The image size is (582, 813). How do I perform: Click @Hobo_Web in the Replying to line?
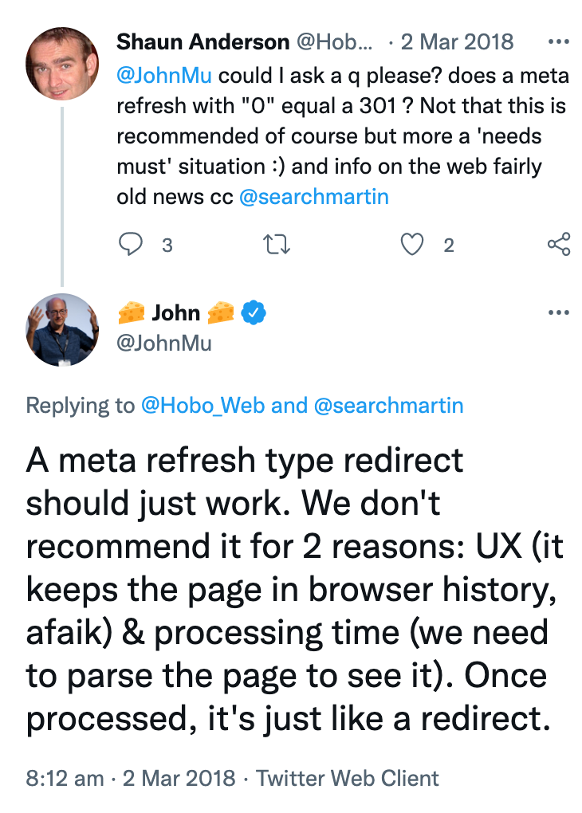[x=203, y=405]
